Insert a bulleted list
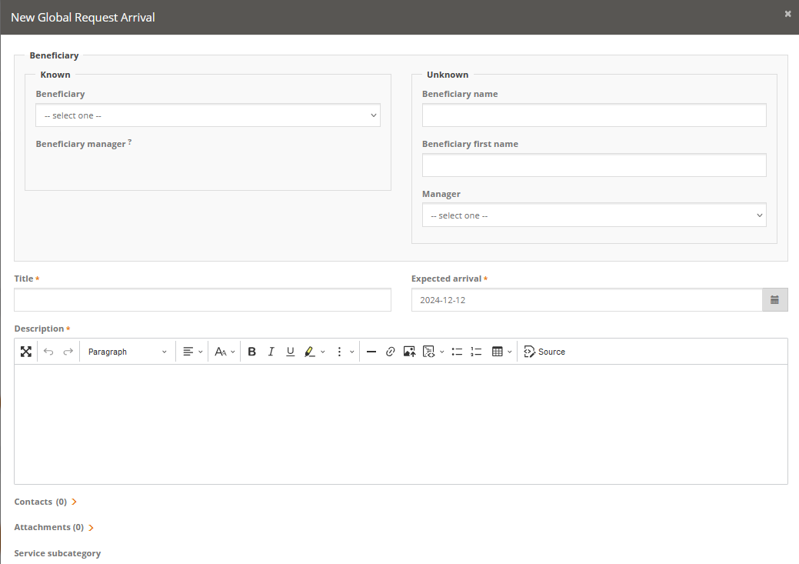The image size is (799, 564). (x=457, y=352)
